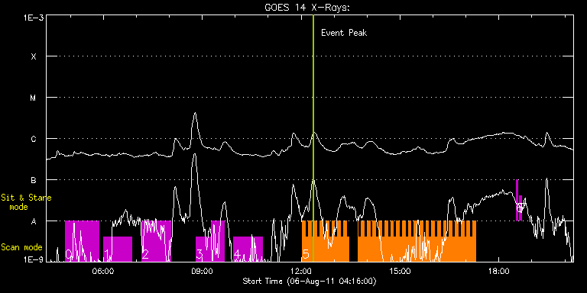The width and height of the screenshot is (587, 293).
Task: Select magenta observation block 3
Action: point(210,241)
